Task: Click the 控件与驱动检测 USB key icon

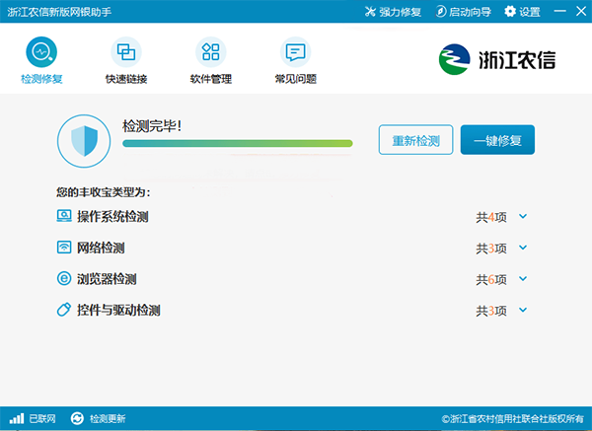Action: [64, 310]
